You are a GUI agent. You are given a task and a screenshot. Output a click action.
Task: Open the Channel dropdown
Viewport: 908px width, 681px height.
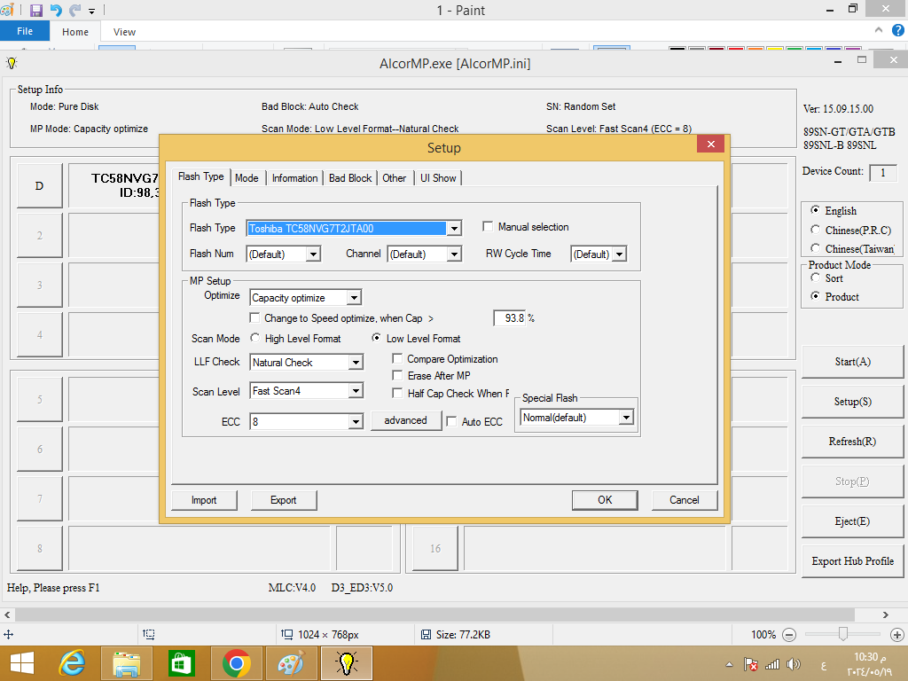pos(454,254)
